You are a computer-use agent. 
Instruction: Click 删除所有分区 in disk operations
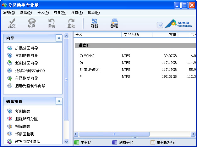pos(26,119)
